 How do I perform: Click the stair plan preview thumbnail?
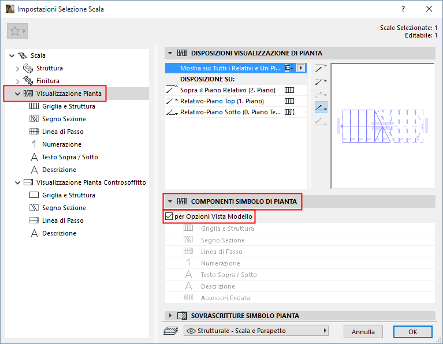point(382,126)
